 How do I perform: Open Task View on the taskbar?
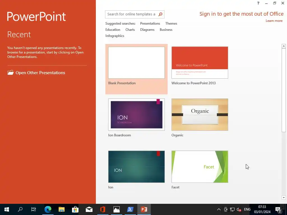pos(34,209)
